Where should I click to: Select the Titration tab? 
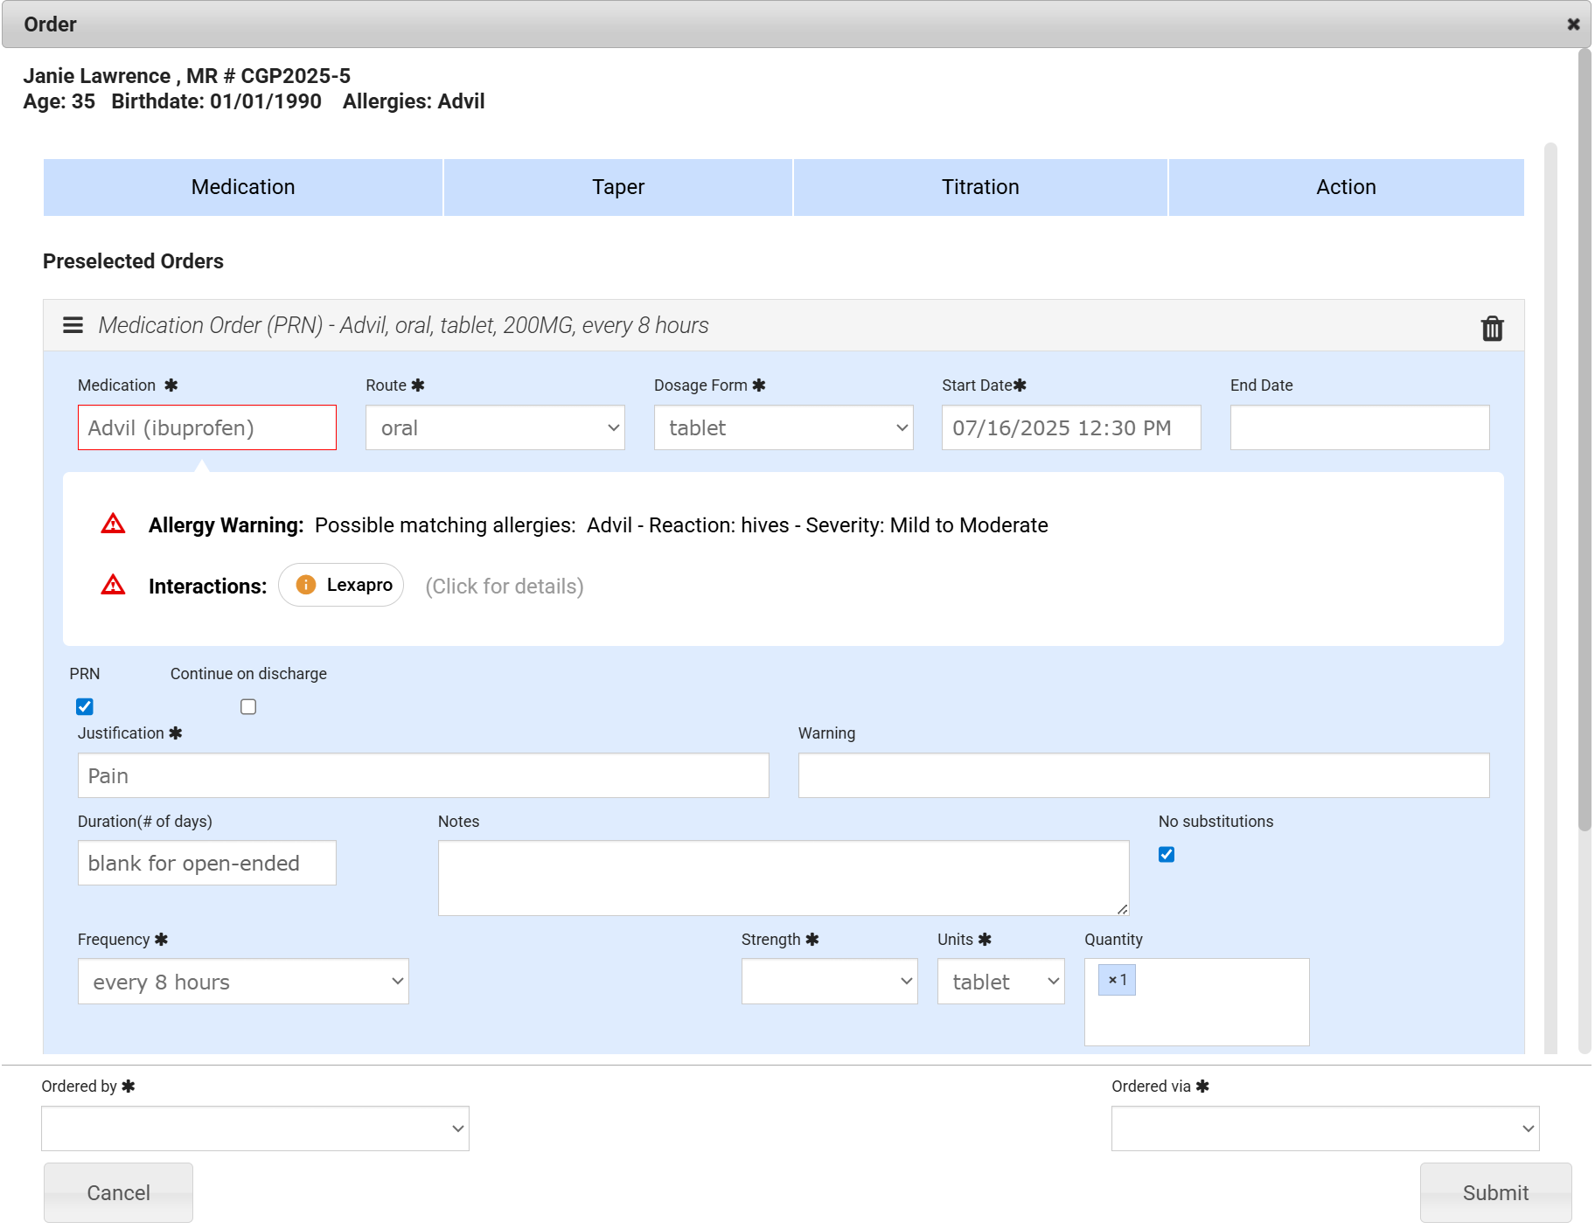coord(980,187)
